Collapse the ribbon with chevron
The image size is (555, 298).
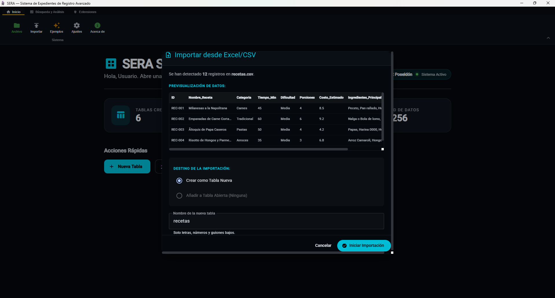(548, 38)
